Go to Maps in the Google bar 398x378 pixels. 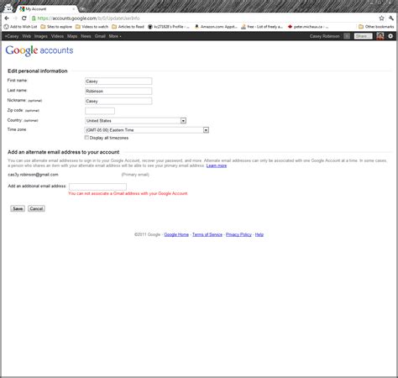72,36
